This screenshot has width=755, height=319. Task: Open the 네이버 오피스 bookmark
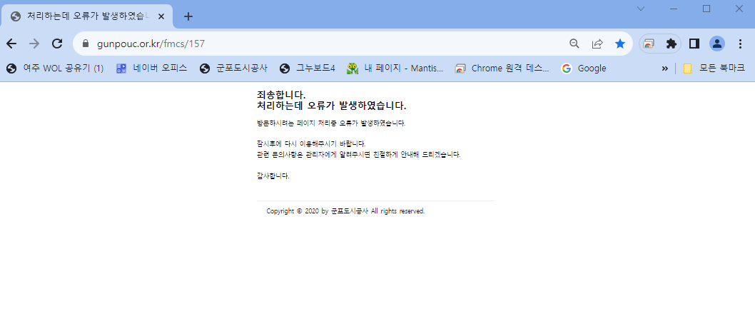coord(151,69)
